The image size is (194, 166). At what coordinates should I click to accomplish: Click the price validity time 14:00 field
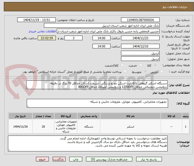pyautogui.click(x=101, y=46)
